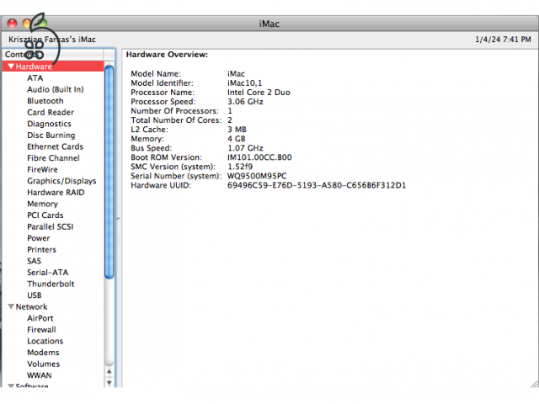Click the Processor Name value Intel Core 2 Duo
Viewport: 539px width, 404px height.
(259, 93)
